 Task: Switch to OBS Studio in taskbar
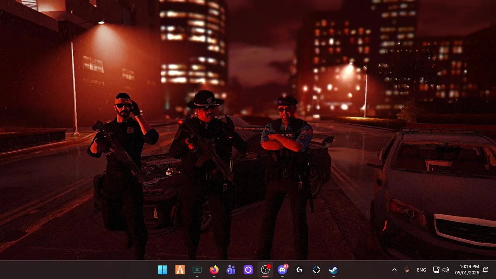pyautogui.click(x=265, y=270)
